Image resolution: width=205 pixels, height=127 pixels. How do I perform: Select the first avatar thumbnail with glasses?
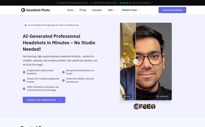(x=136, y=106)
